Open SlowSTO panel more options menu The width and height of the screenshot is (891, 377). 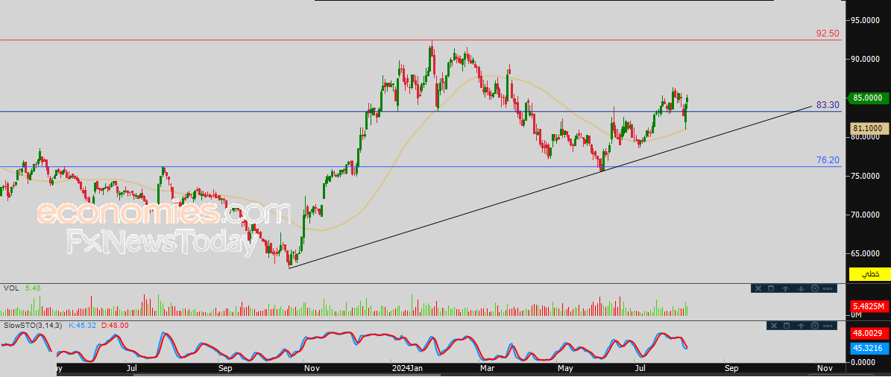click(x=828, y=326)
